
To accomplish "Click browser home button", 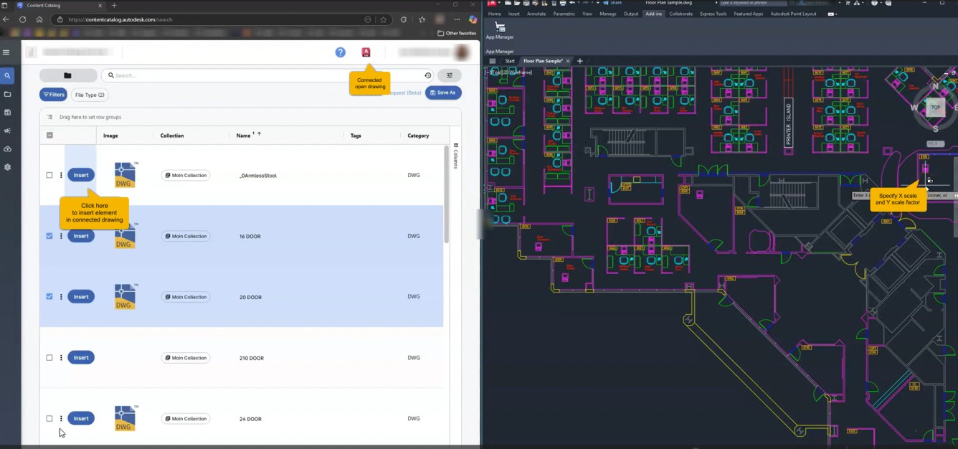I will point(39,19).
